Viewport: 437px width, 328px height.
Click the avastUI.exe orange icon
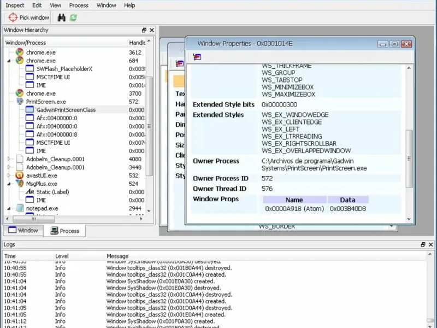coord(20,175)
